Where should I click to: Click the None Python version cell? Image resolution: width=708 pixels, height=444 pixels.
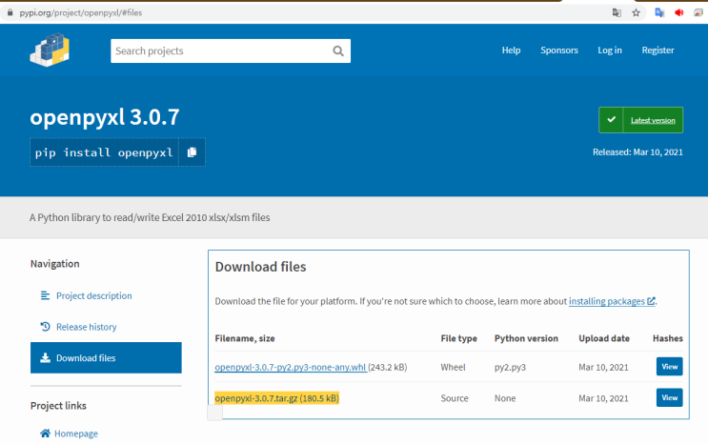(505, 398)
